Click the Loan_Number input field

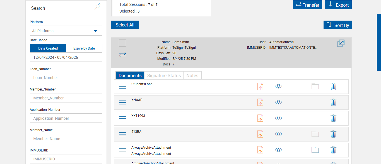tap(66, 77)
